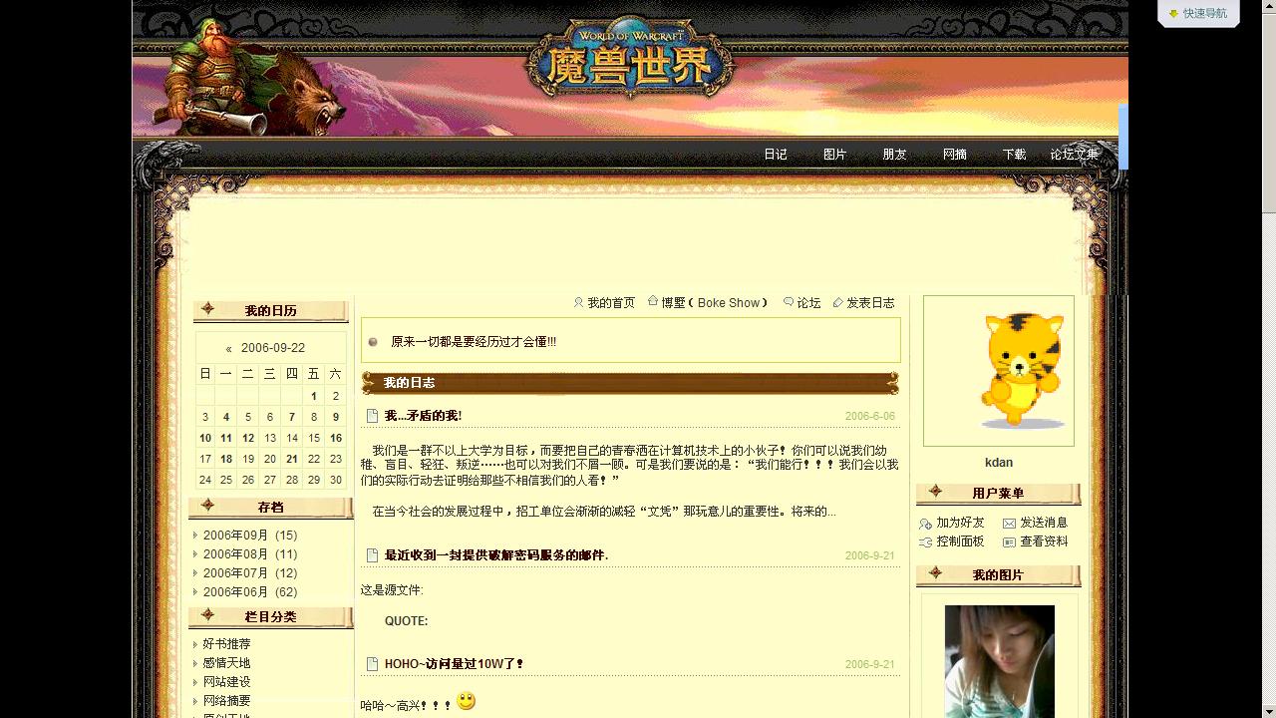This screenshot has height=718, width=1276.
Task: Select calendar date 9
Action: (x=336, y=418)
